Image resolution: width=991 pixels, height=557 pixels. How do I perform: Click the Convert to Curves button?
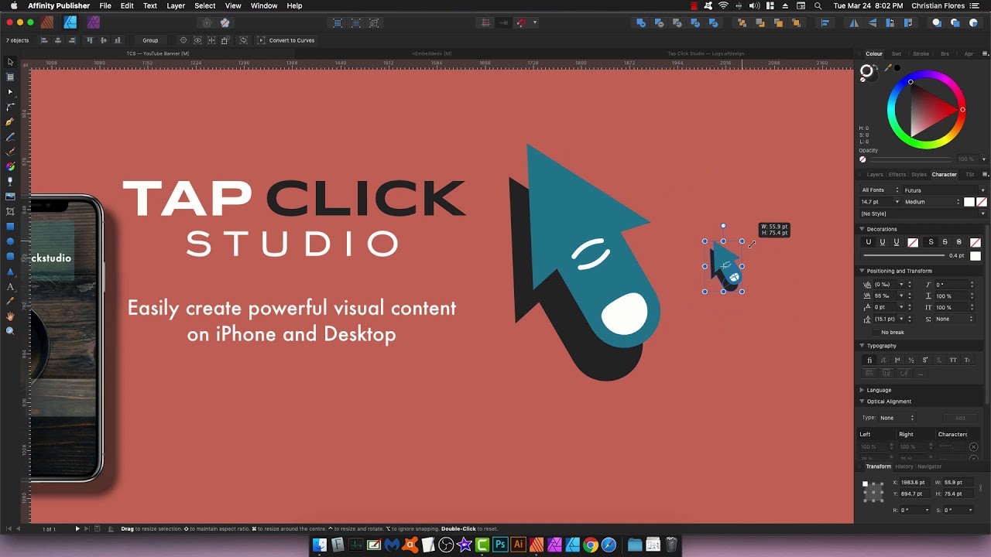[286, 40]
